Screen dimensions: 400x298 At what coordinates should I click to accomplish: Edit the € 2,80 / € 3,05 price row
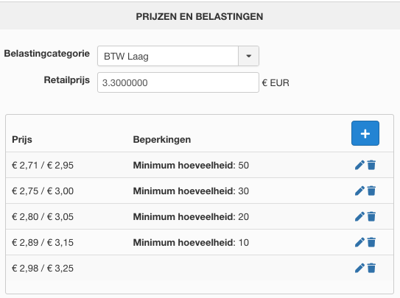[359, 216]
